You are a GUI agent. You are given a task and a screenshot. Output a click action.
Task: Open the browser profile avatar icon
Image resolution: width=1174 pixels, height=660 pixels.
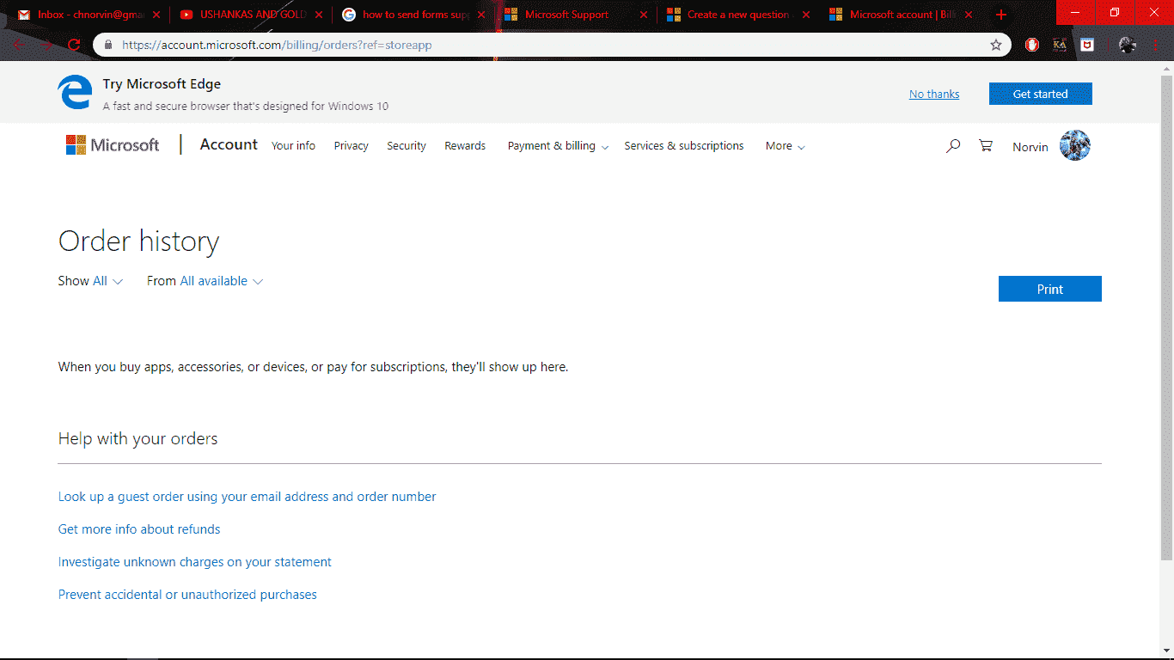1128,45
